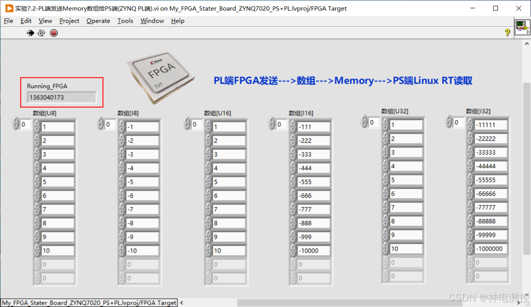
Task: Minimize the LabVIEW window
Action: tap(473, 8)
